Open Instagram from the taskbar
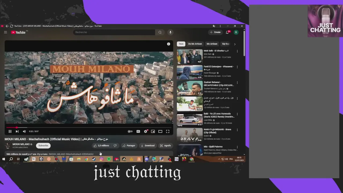 [x=101, y=159]
